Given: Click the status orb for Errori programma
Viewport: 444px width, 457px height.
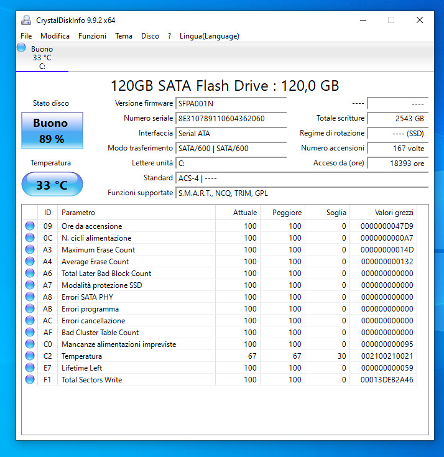Looking at the screenshot, I should pos(30,308).
